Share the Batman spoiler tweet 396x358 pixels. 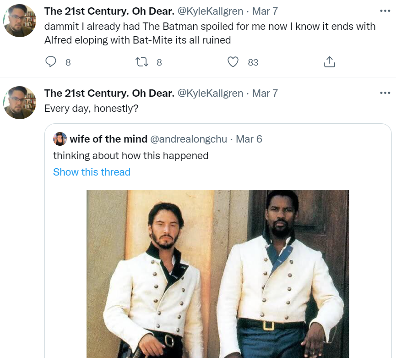click(329, 62)
